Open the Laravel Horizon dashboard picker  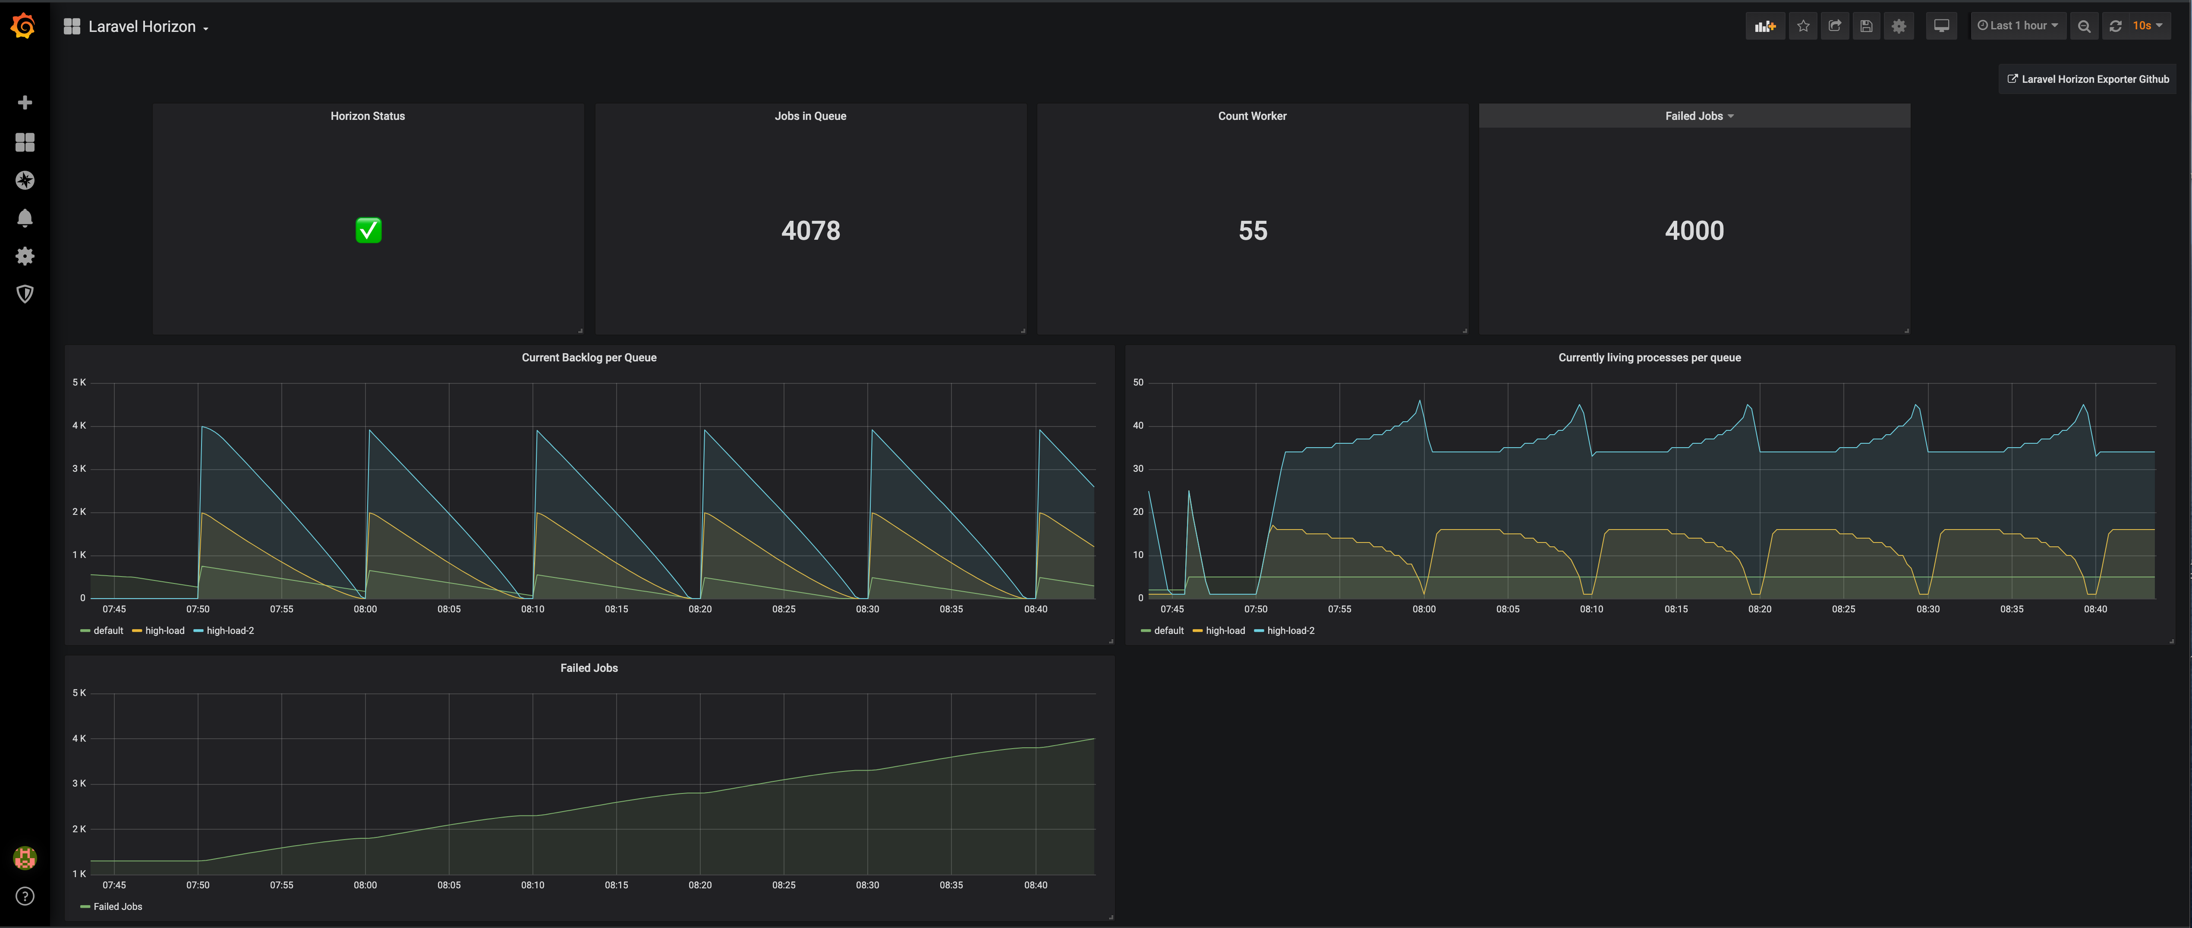coord(141,27)
